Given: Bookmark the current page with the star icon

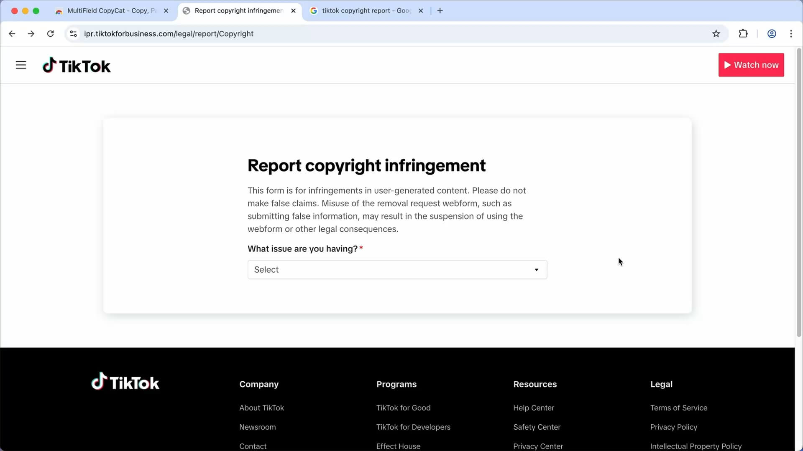Looking at the screenshot, I should (716, 33).
